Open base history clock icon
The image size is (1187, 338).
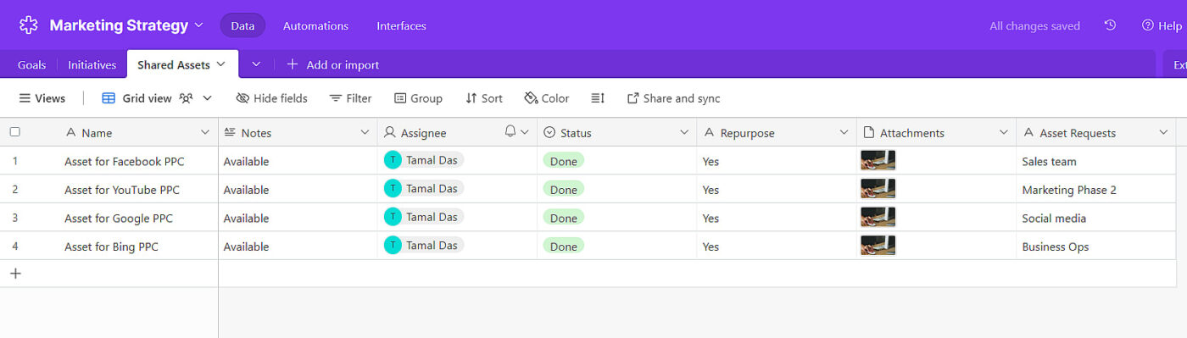tap(1110, 25)
